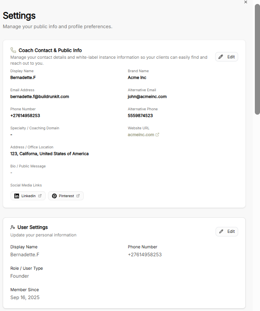This screenshot has height=311, width=260.
Task: Click the User Settings display name Bernadette.F
Action: (25, 255)
